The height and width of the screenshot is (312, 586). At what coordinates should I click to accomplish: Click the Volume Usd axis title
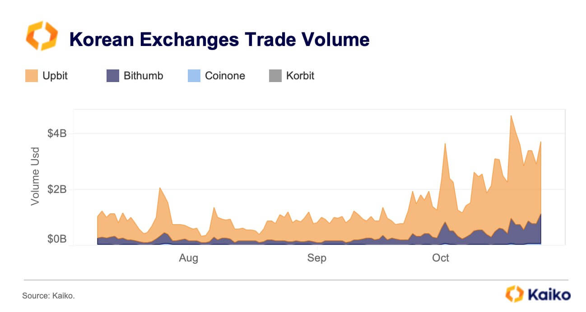pos(35,176)
